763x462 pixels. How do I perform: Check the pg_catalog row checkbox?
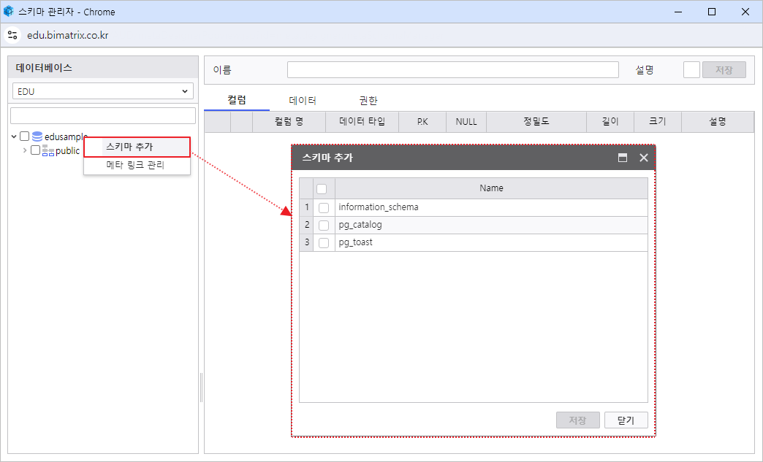(324, 226)
